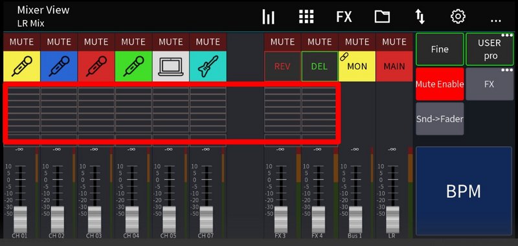Select the blue microphone channel icon
Image resolution: width=518 pixels, height=246 pixels.
point(59,67)
